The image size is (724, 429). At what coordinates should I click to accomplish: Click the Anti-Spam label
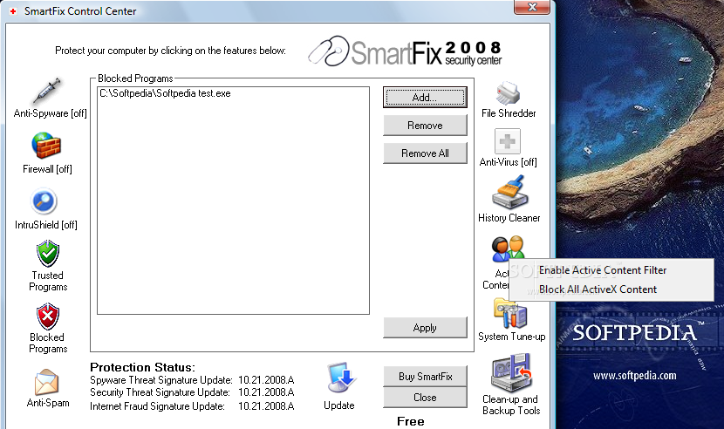pyautogui.click(x=48, y=403)
